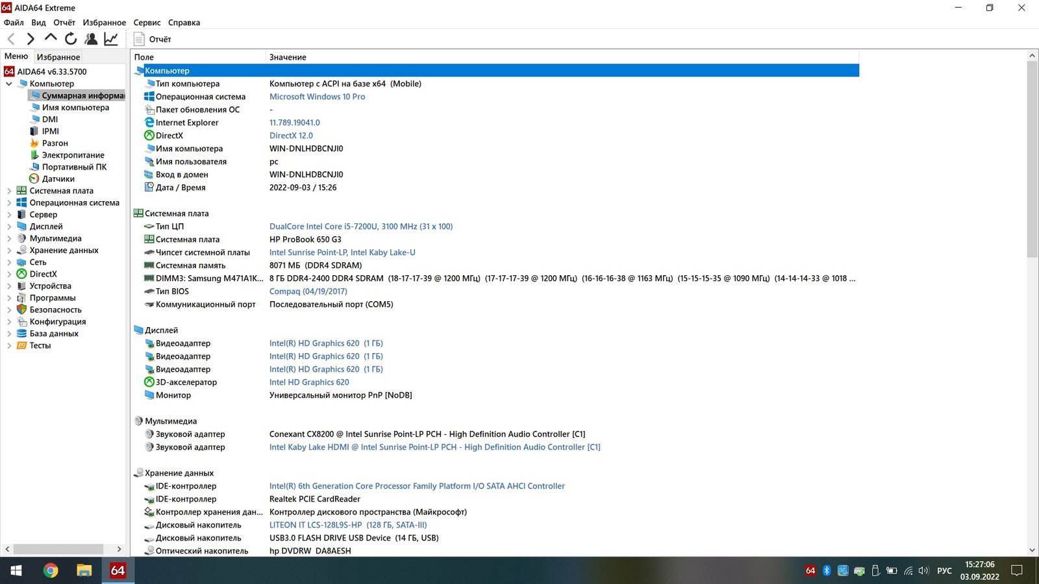Expand the Сервер tree node
The width and height of the screenshot is (1039, 584).
(x=9, y=215)
